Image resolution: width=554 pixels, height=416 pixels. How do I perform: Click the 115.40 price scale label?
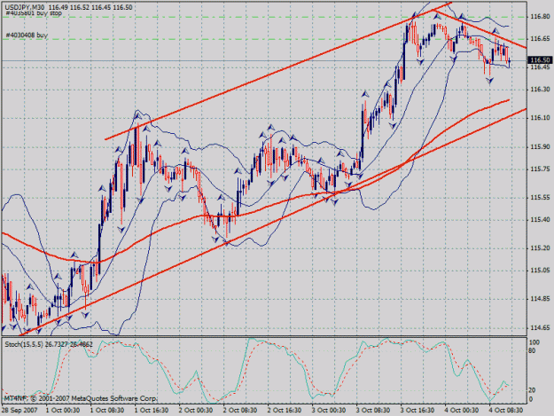pos(540,219)
